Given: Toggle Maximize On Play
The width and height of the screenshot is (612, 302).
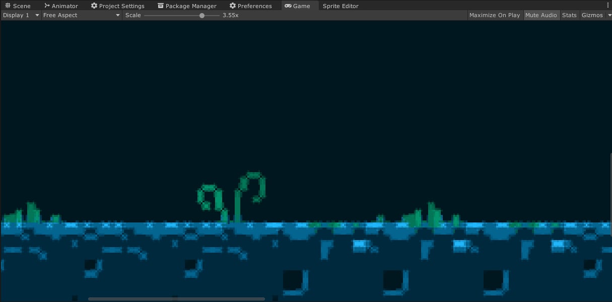Looking at the screenshot, I should 495,15.
